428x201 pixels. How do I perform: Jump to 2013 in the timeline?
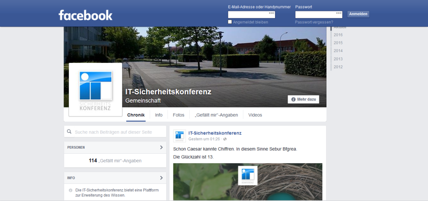338,59
